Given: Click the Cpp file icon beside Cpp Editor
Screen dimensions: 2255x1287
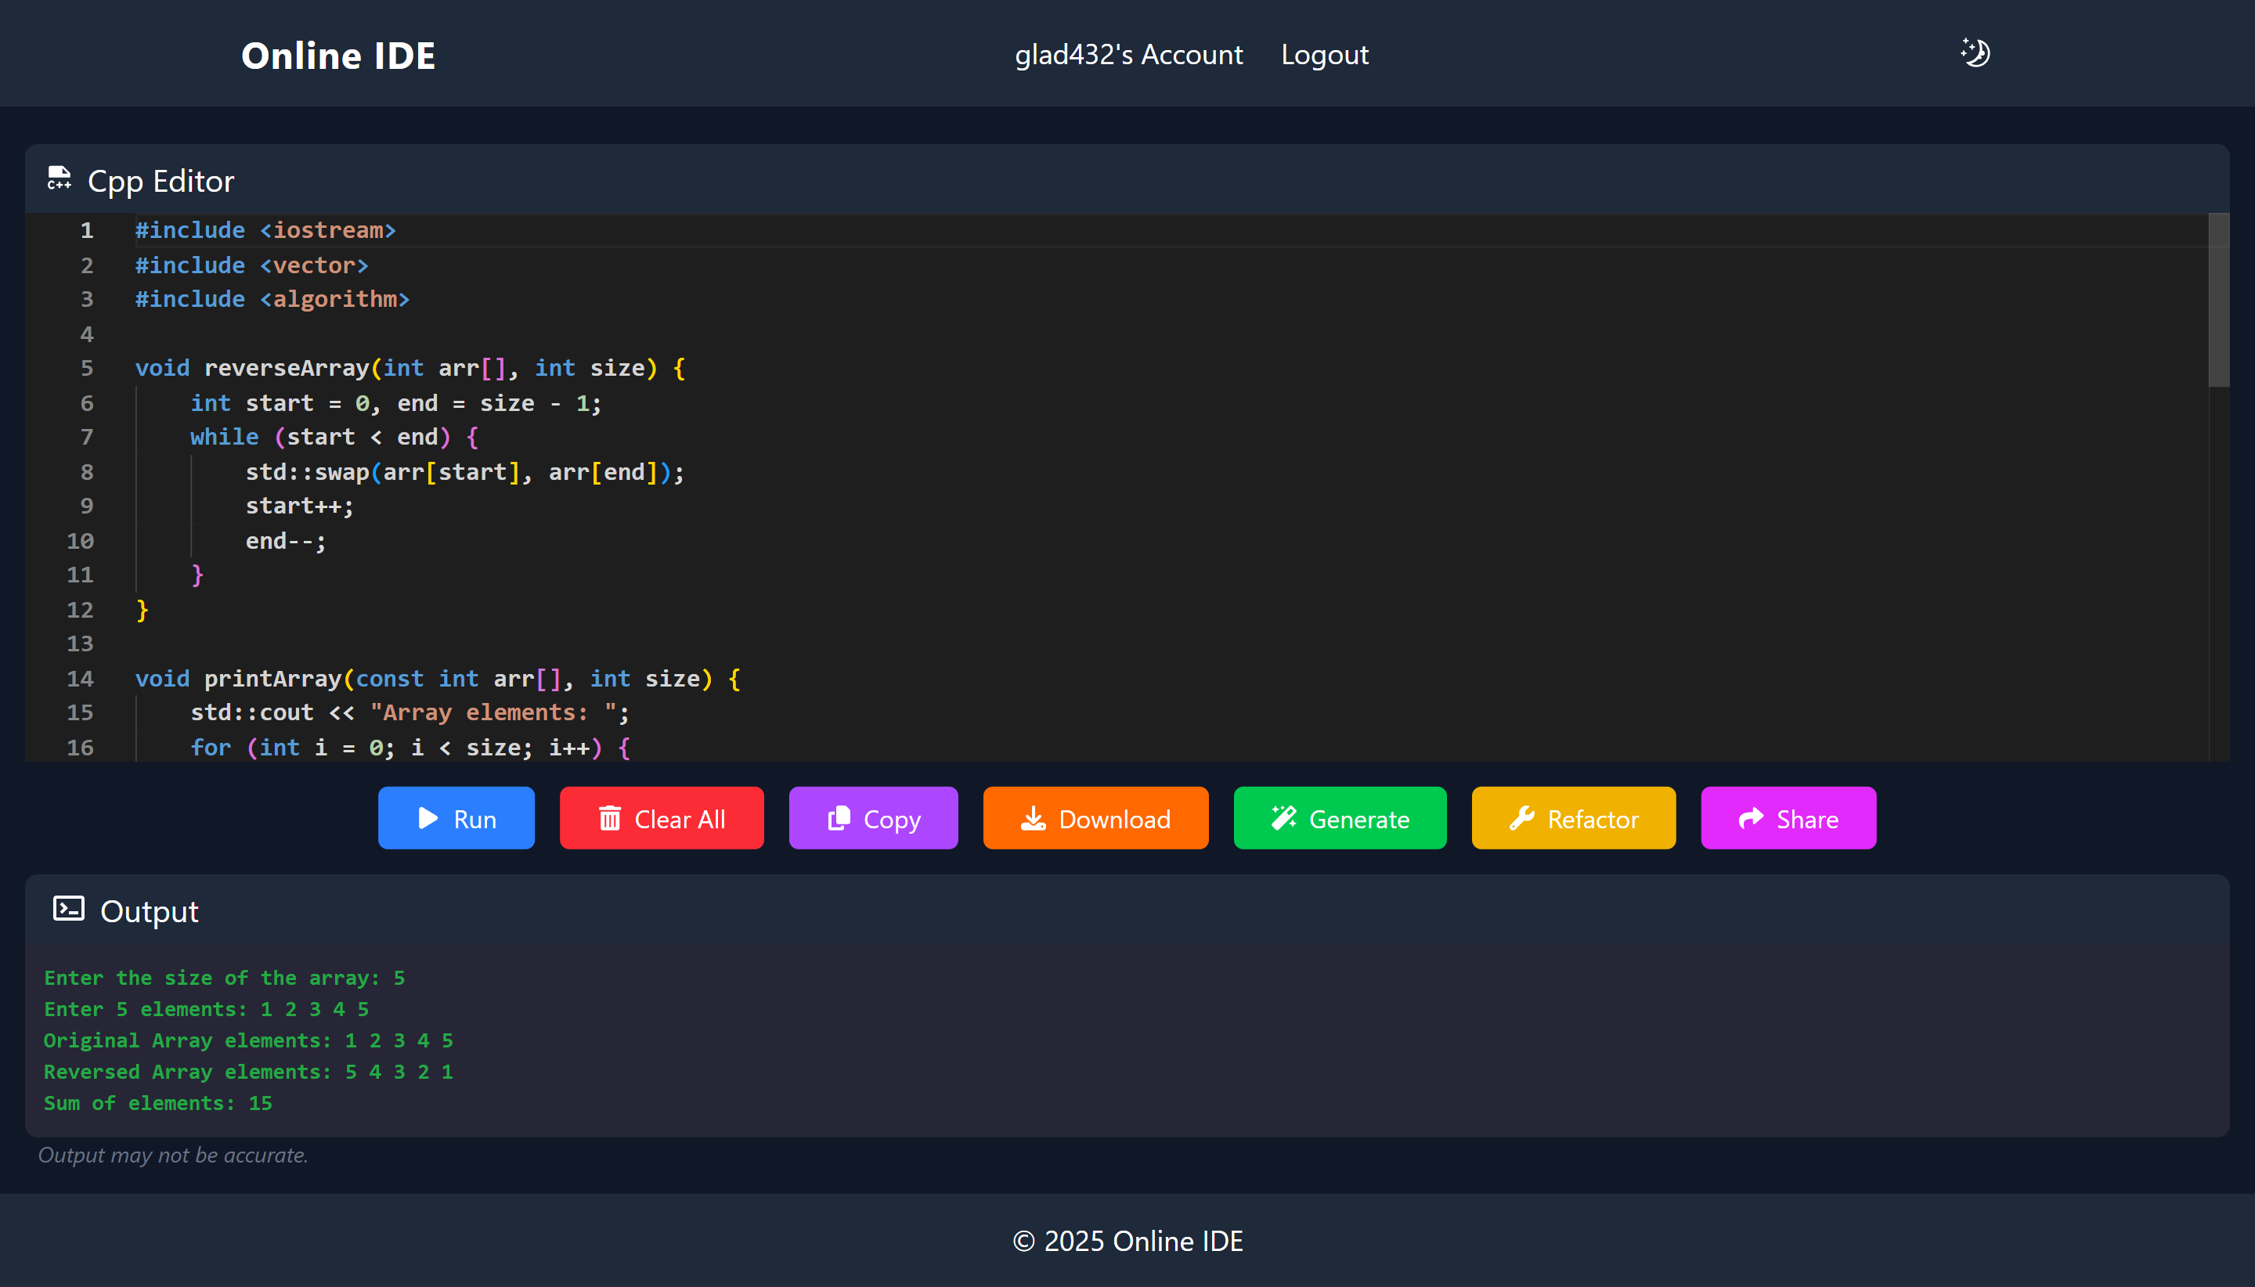Looking at the screenshot, I should [60, 178].
